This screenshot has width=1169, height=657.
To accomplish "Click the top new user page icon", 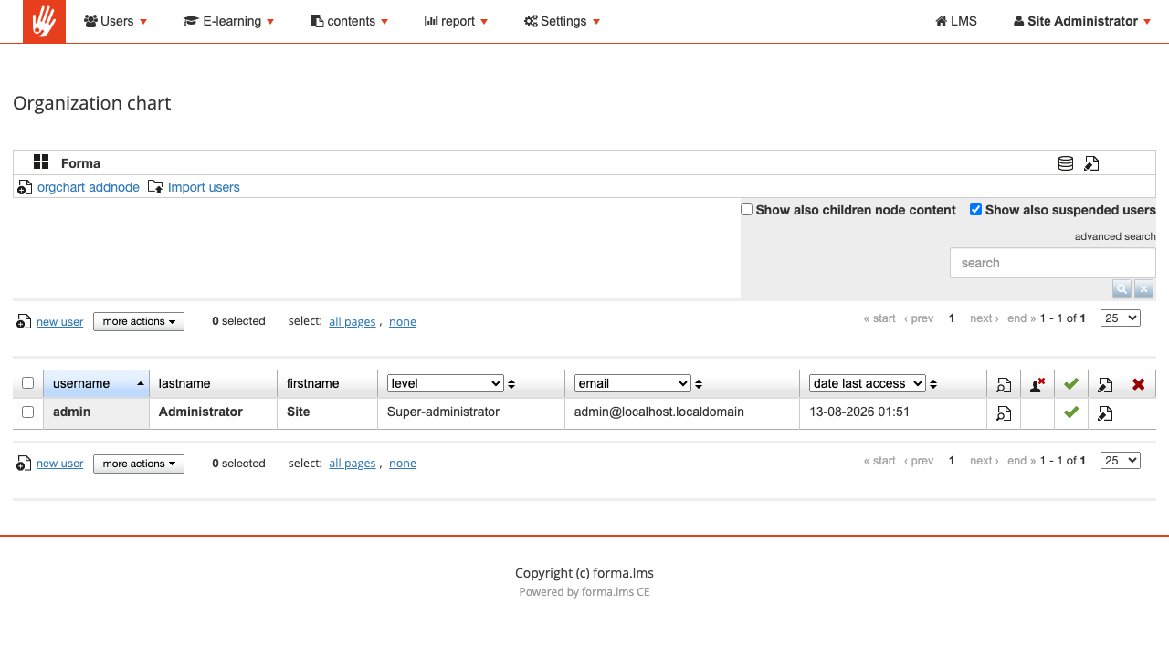I will [x=25, y=322].
